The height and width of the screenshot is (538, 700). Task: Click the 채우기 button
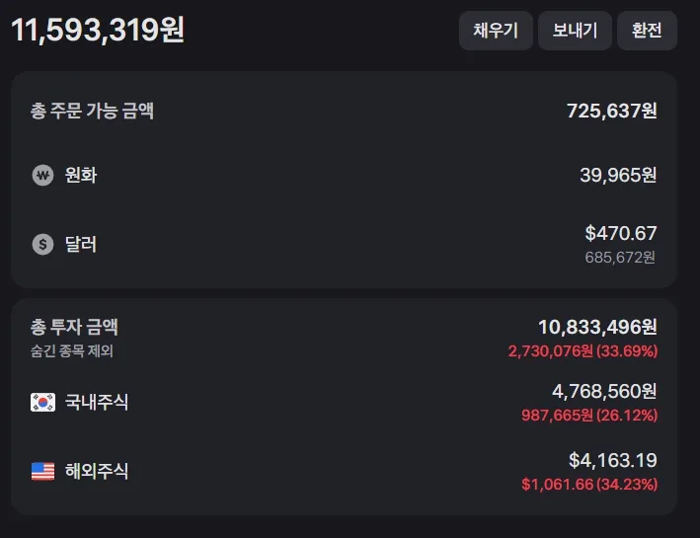[x=496, y=31]
